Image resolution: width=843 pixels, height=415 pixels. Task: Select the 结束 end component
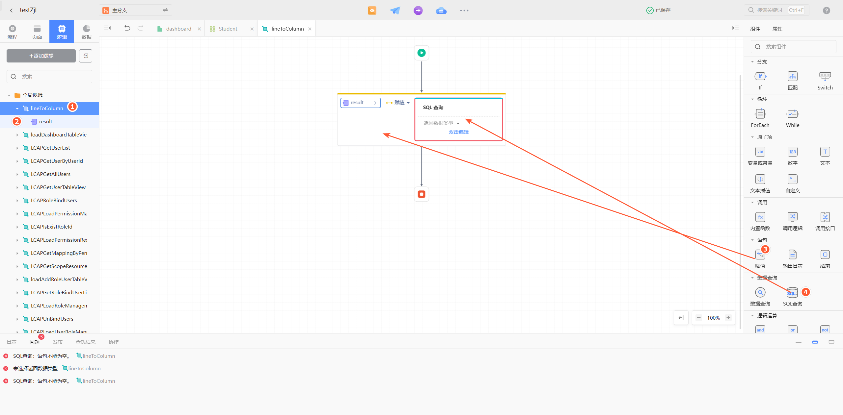(x=825, y=259)
